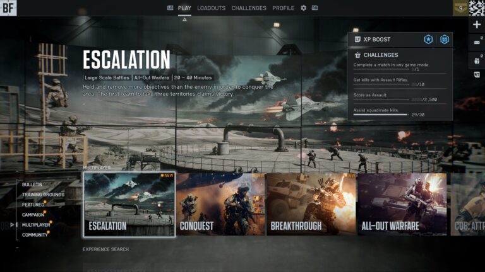This screenshot has height=272, width=485.
Task: Open the settings gear in top navigation
Action: pos(303,8)
